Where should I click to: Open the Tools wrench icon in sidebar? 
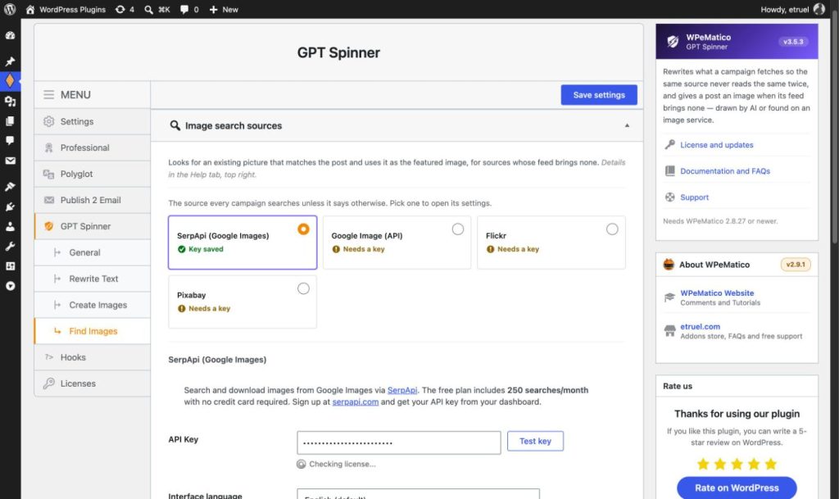pyautogui.click(x=10, y=246)
